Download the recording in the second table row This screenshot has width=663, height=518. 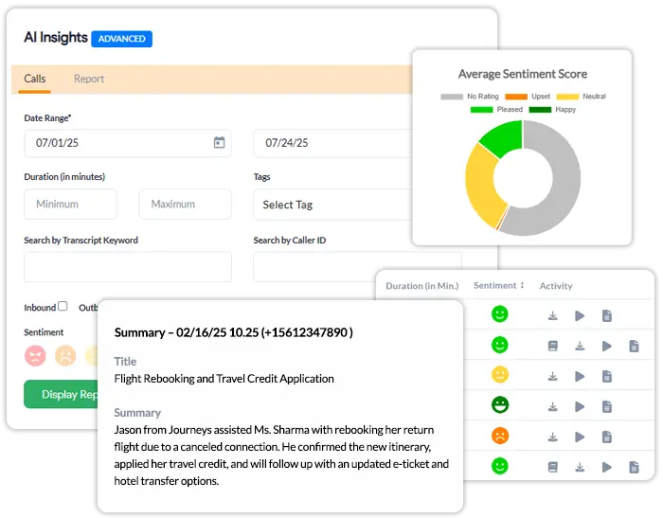580,346
